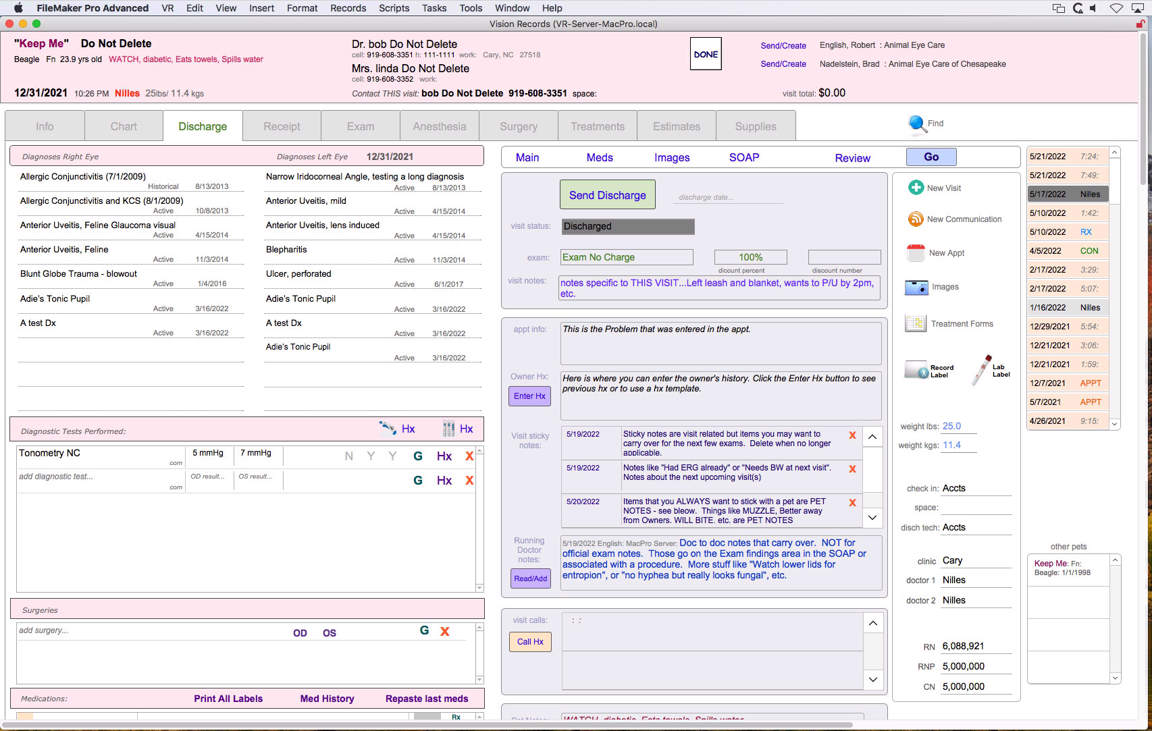
Task: Click down arrow in visit calls list
Action: point(873,679)
